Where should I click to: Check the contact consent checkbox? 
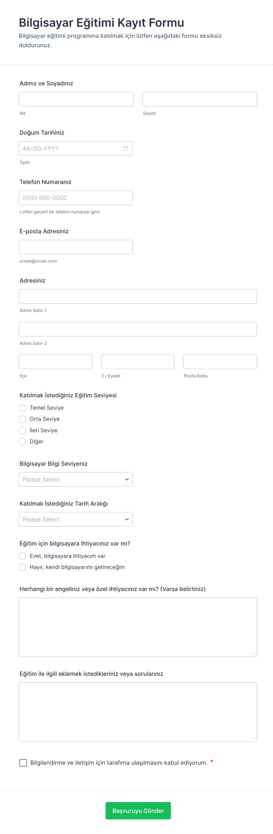(x=23, y=762)
